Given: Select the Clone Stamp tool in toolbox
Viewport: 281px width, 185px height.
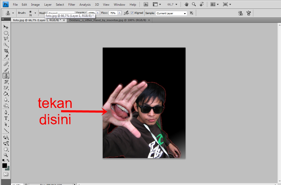Looking at the screenshot, I should click(x=6, y=76).
